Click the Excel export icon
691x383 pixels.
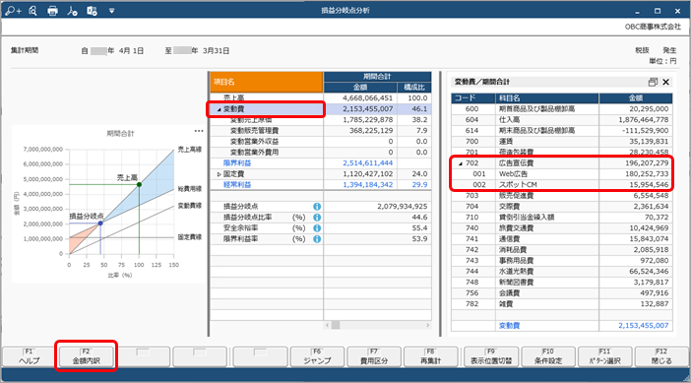(92, 11)
